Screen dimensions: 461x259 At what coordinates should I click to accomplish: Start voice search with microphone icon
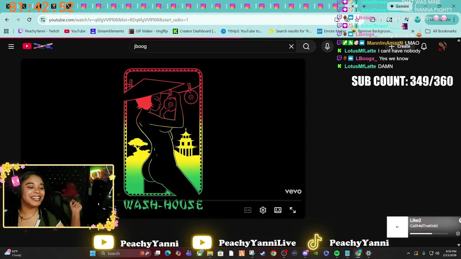point(327,46)
